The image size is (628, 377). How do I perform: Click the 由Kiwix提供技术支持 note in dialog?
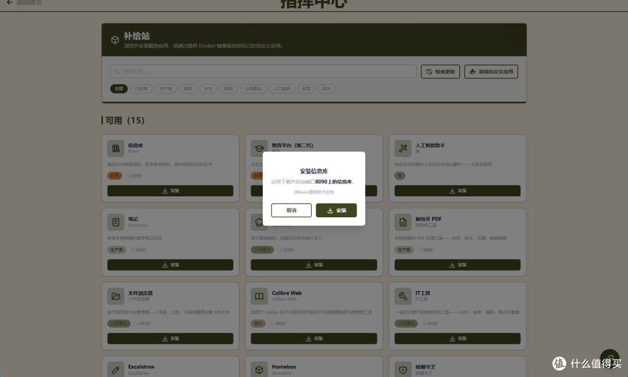click(x=313, y=192)
